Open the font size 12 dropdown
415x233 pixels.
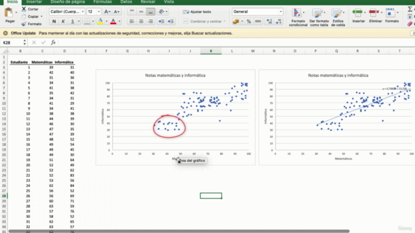[99, 12]
